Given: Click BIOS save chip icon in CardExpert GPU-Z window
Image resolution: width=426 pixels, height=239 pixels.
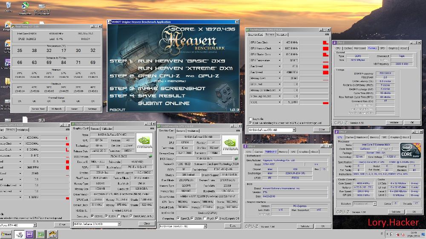Looking at the screenshot, I should 236,159.
